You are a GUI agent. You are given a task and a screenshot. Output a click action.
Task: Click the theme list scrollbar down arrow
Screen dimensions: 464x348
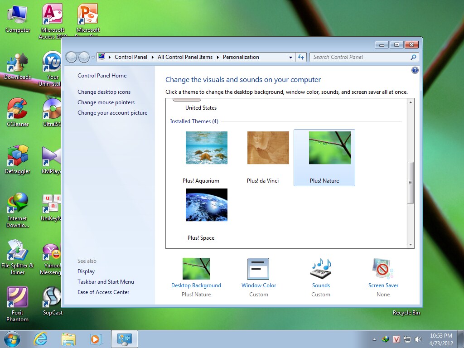[x=411, y=244]
